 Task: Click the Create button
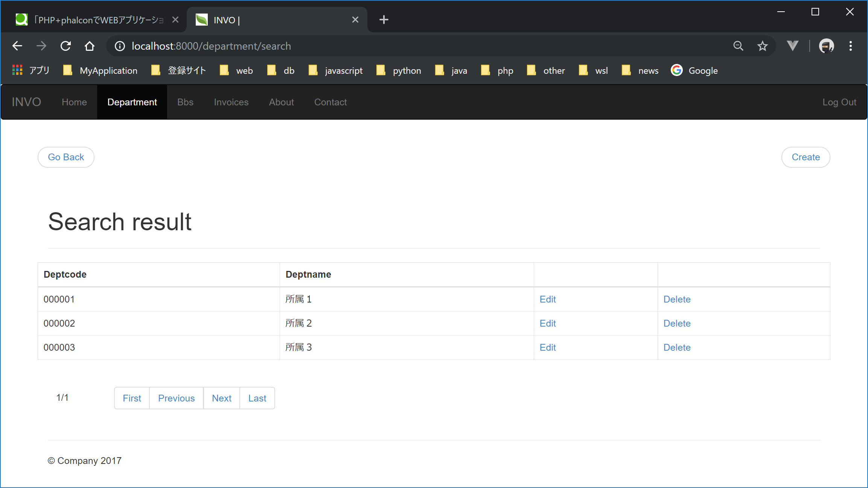[x=806, y=157]
